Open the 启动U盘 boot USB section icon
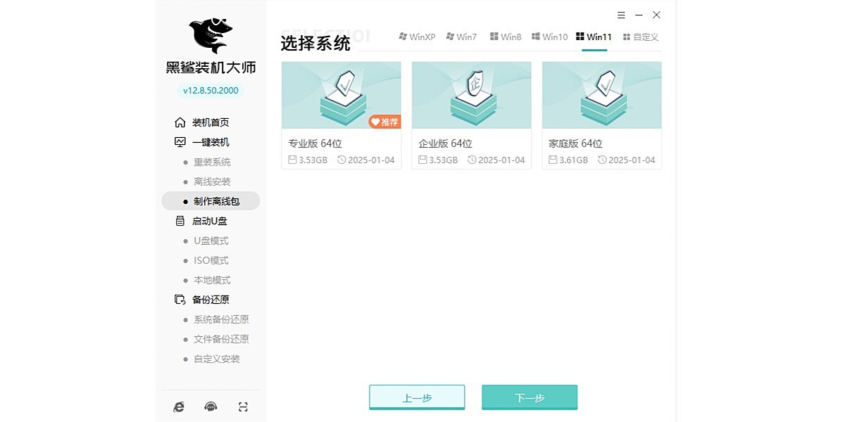845x422 pixels. click(x=180, y=220)
